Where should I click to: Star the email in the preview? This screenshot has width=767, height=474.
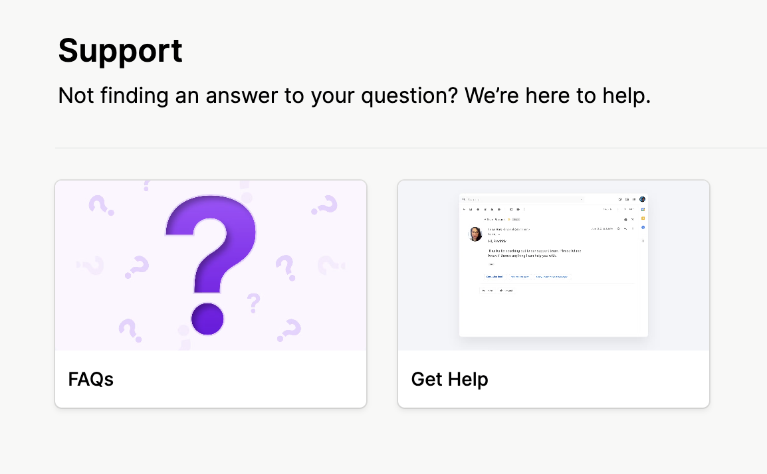[618, 229]
